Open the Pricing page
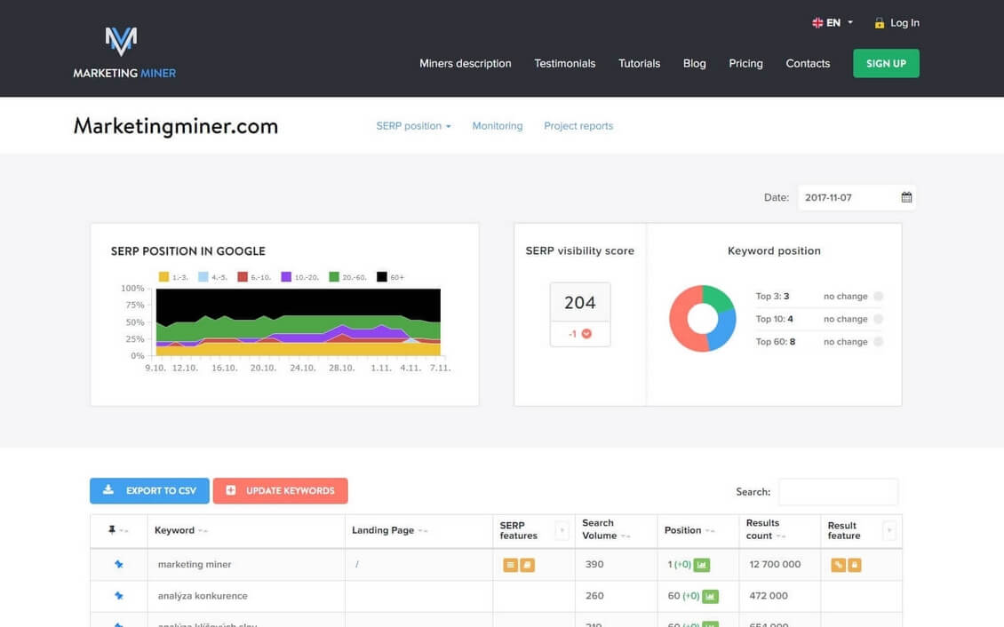The height and width of the screenshot is (627, 1004). (x=746, y=63)
